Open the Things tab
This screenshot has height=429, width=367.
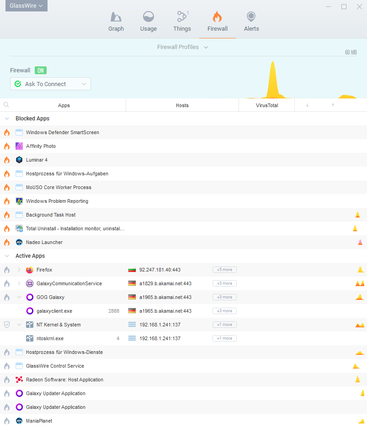182,22
